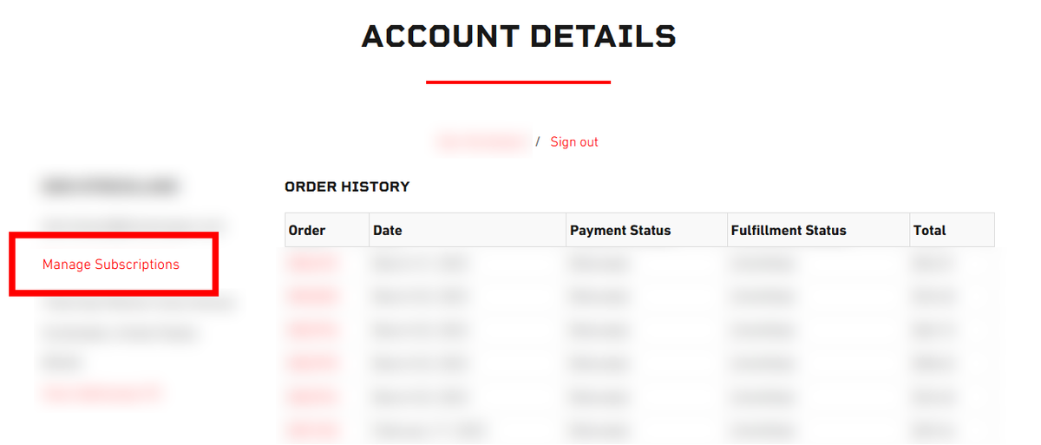Click the blurred sidebar heading above Manage Subscriptions

pyautogui.click(x=109, y=187)
